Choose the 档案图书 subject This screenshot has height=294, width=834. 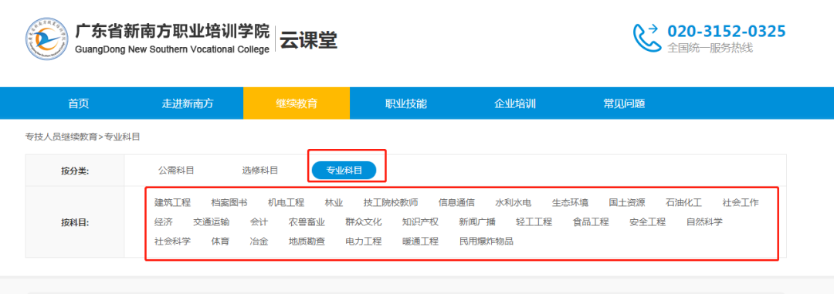pyautogui.click(x=229, y=202)
